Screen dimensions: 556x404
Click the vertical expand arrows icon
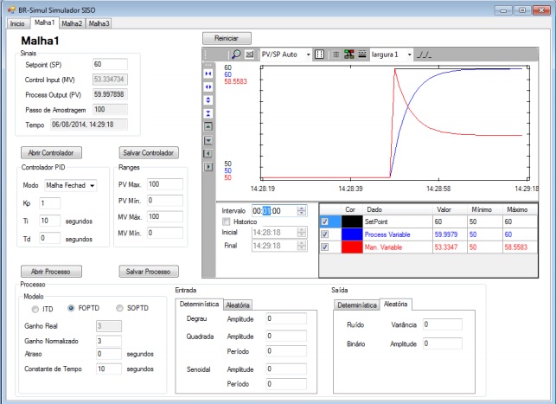208,100
